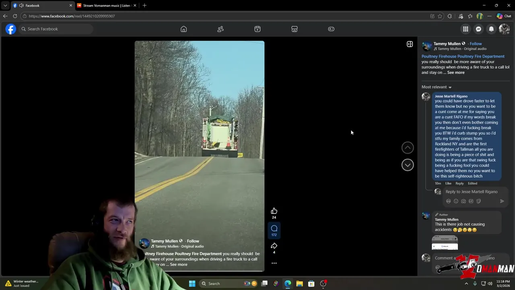Open the Poultney Firehouse Poultney Fire Department link
Viewport: 515px width, 290px height.
point(463,56)
